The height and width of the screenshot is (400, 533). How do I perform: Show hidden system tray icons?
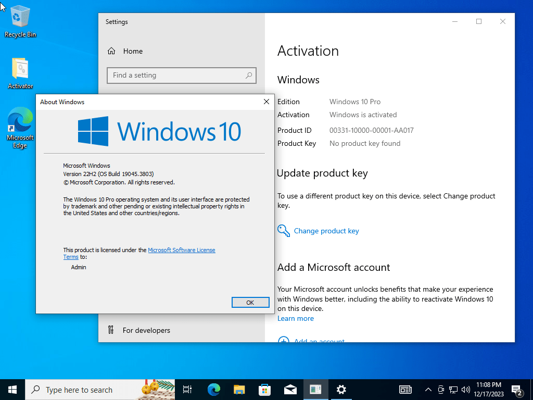[x=428, y=390]
